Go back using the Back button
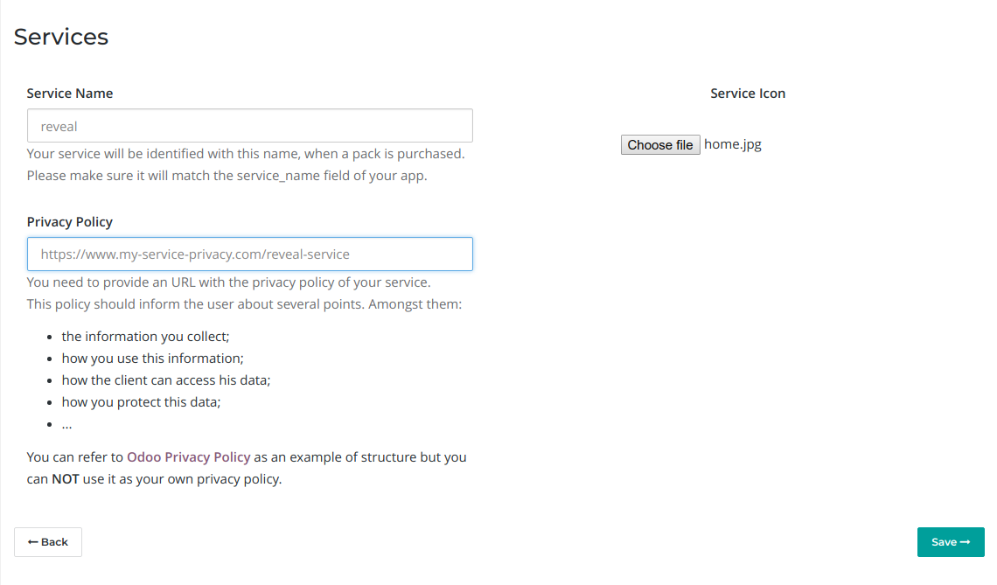This screenshot has width=997, height=585. [48, 542]
